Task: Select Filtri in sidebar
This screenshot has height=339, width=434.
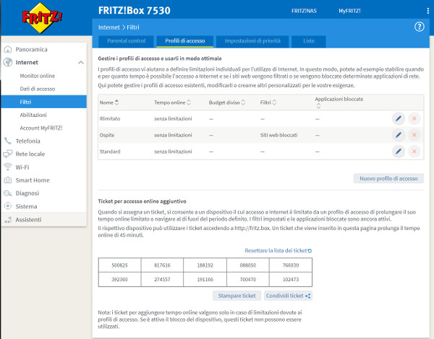Action: 43,102
